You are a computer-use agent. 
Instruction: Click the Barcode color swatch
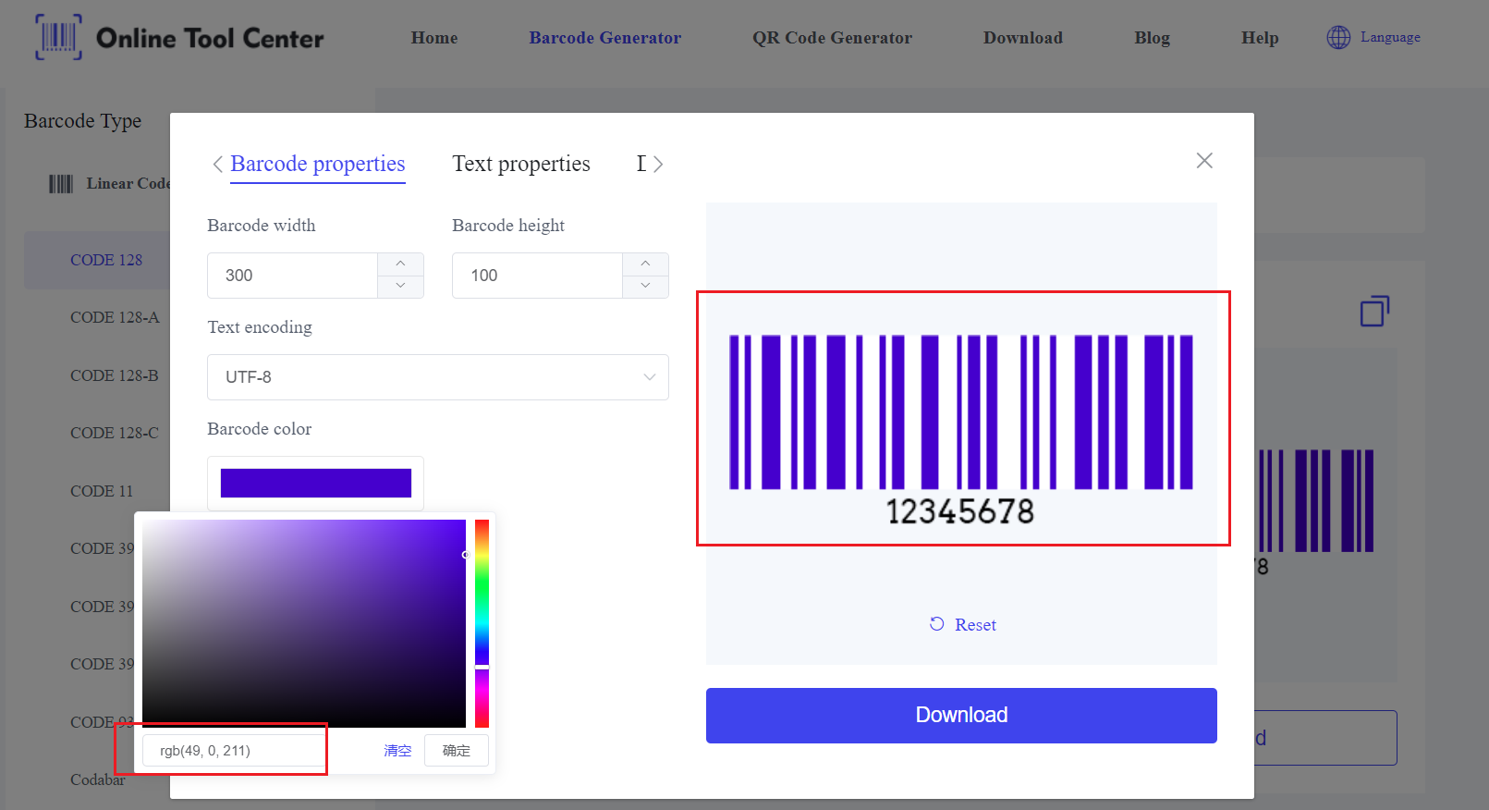[316, 483]
